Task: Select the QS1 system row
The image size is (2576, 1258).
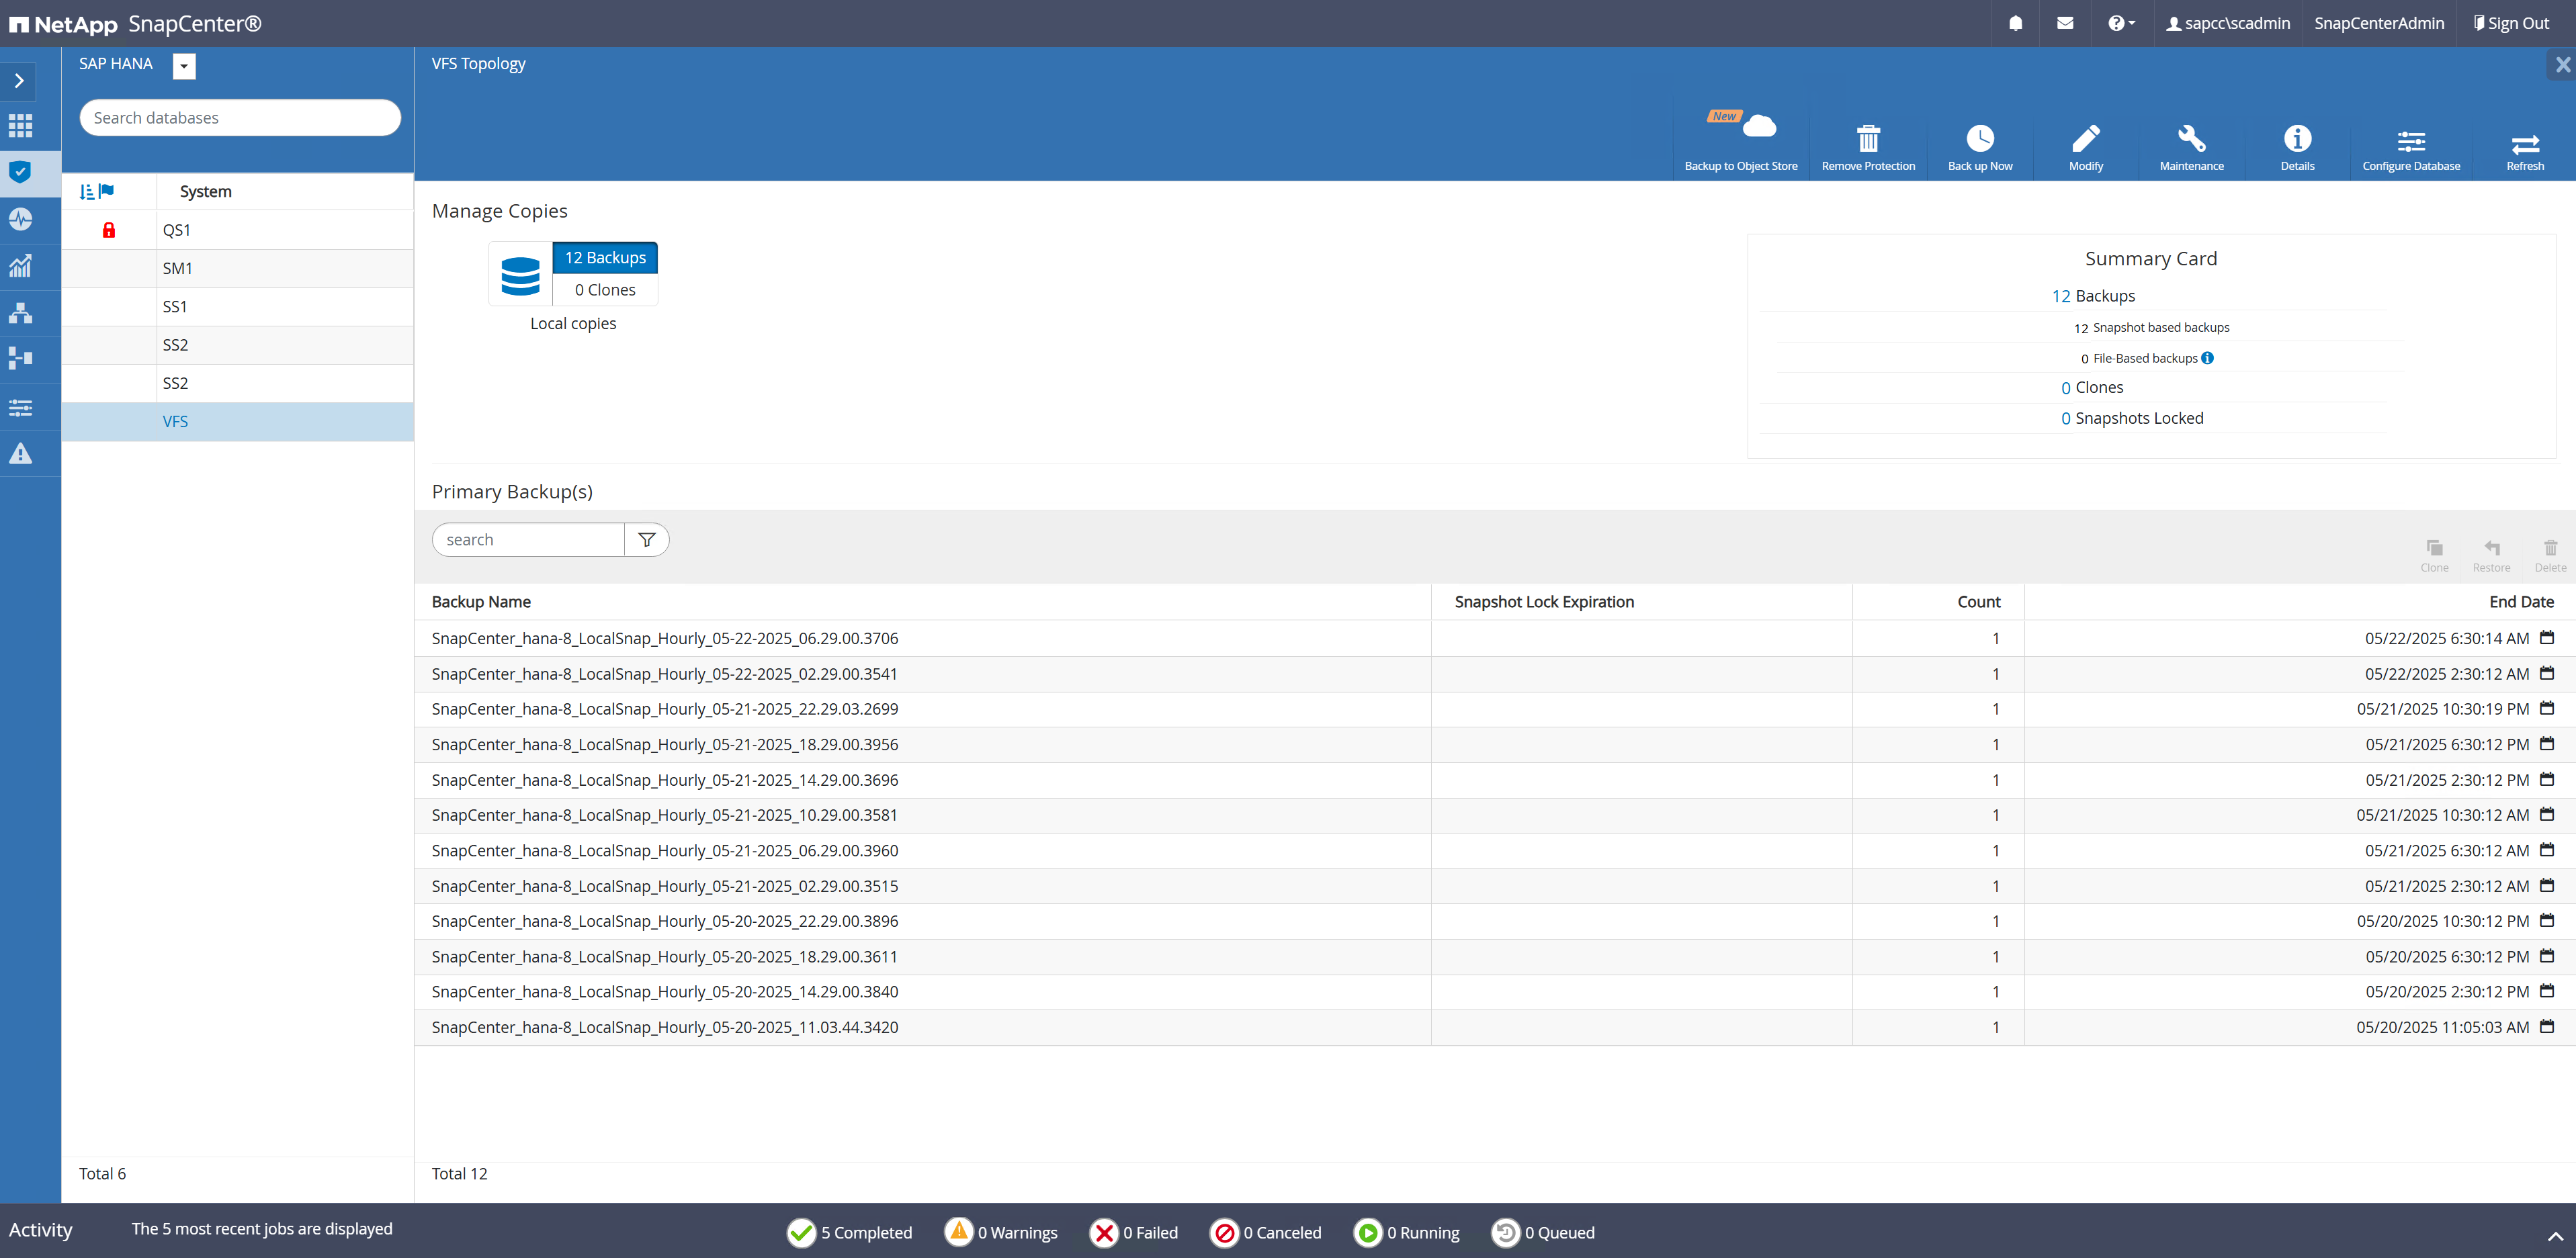Action: click(x=177, y=230)
